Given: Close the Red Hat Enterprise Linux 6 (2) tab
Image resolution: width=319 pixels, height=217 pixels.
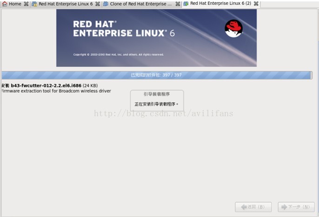Looking at the screenshot, I should click(x=256, y=3).
